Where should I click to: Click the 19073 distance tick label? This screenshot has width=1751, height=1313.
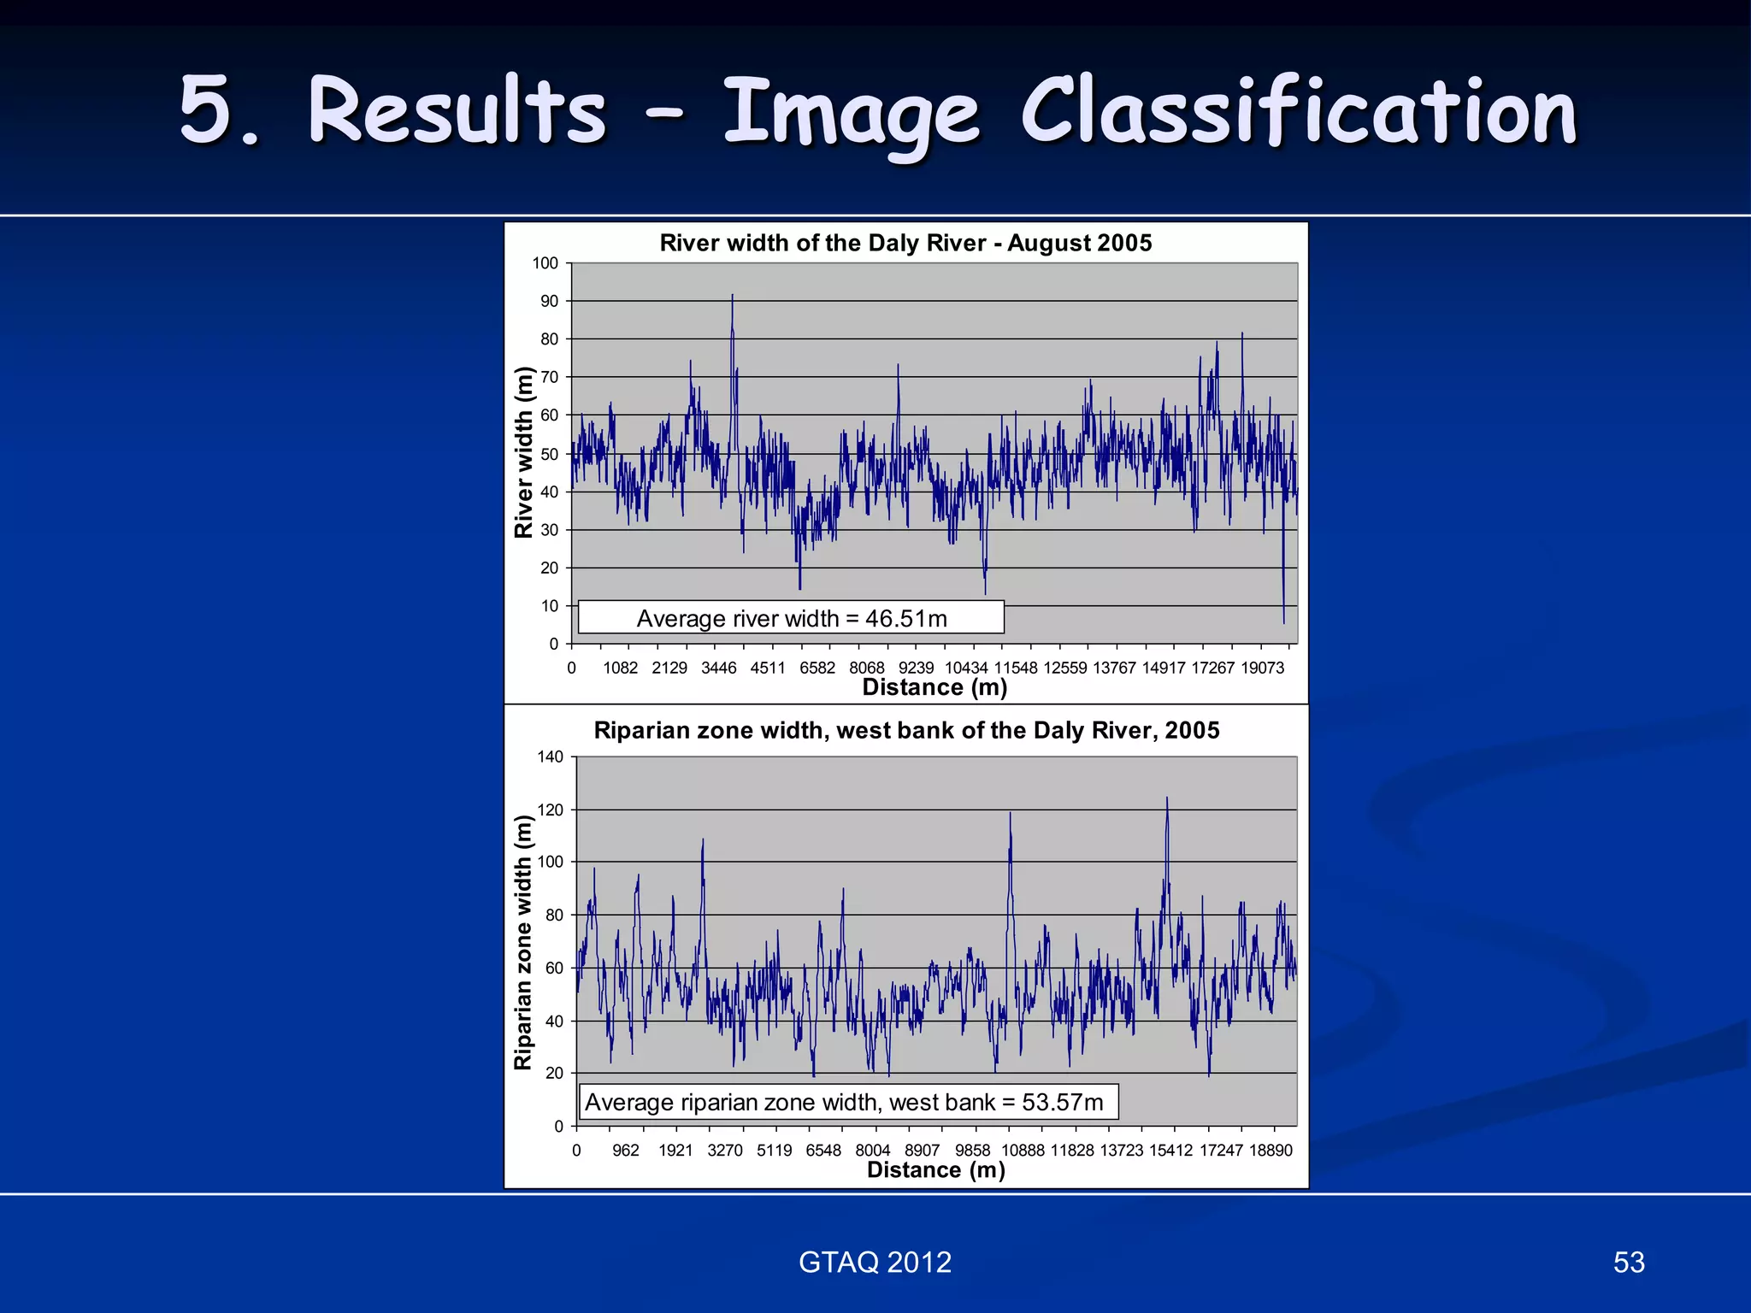click(x=1262, y=668)
